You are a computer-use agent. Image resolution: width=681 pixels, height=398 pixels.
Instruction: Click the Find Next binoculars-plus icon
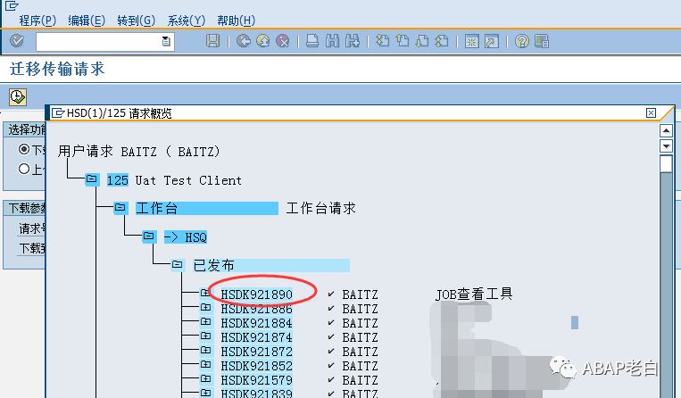[353, 41]
